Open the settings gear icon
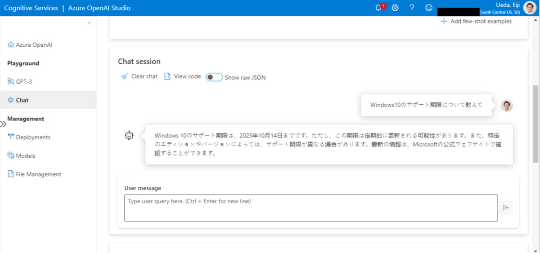 (395, 8)
